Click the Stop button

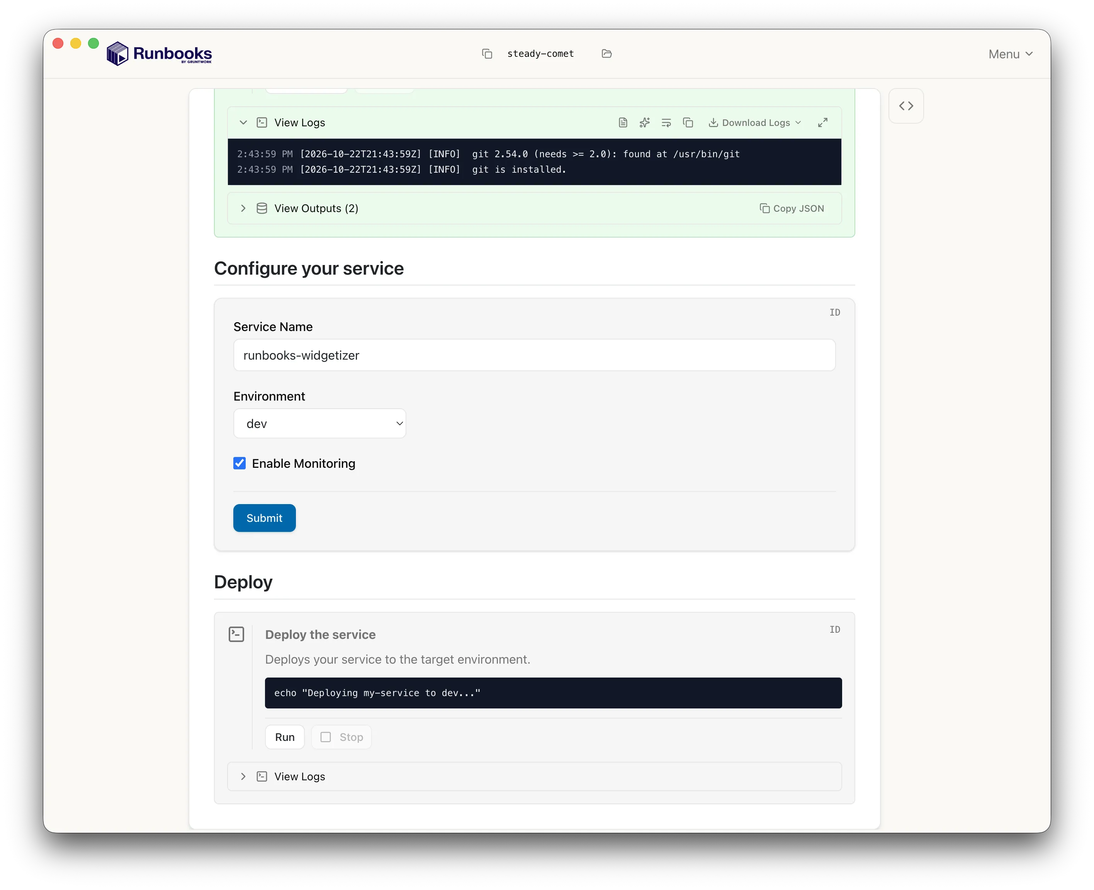pos(341,737)
